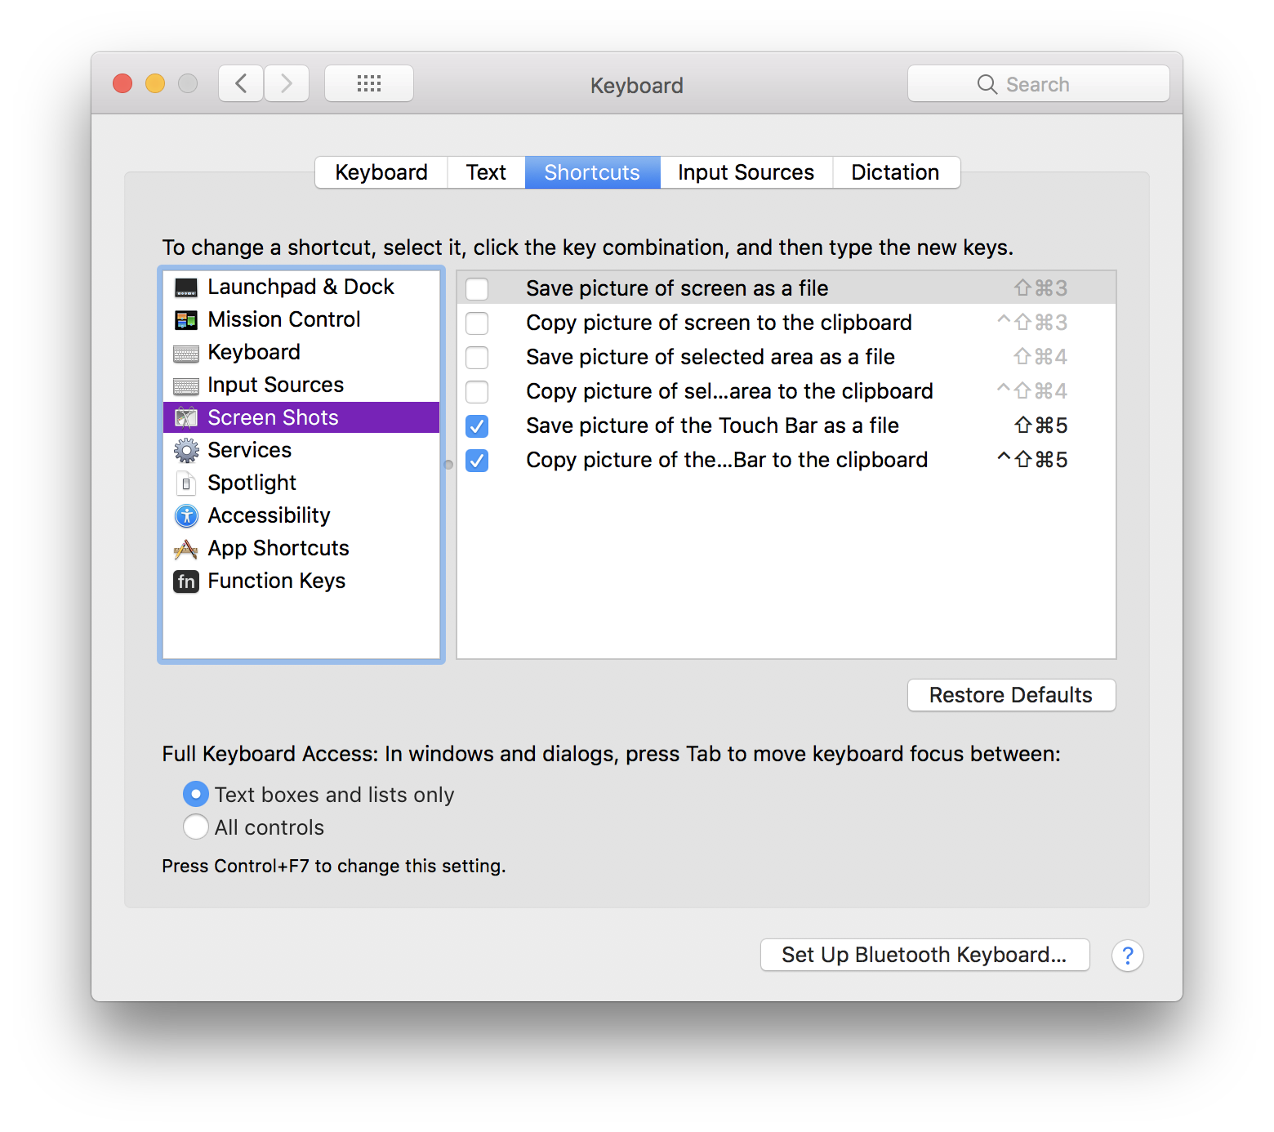
Task: Click text 'Copy picture of screen to the clipboard'
Action: (x=719, y=323)
